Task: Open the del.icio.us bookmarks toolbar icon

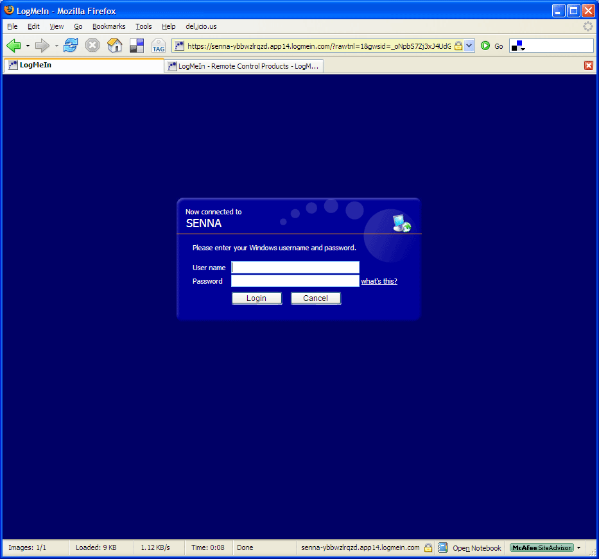Action: [x=136, y=46]
